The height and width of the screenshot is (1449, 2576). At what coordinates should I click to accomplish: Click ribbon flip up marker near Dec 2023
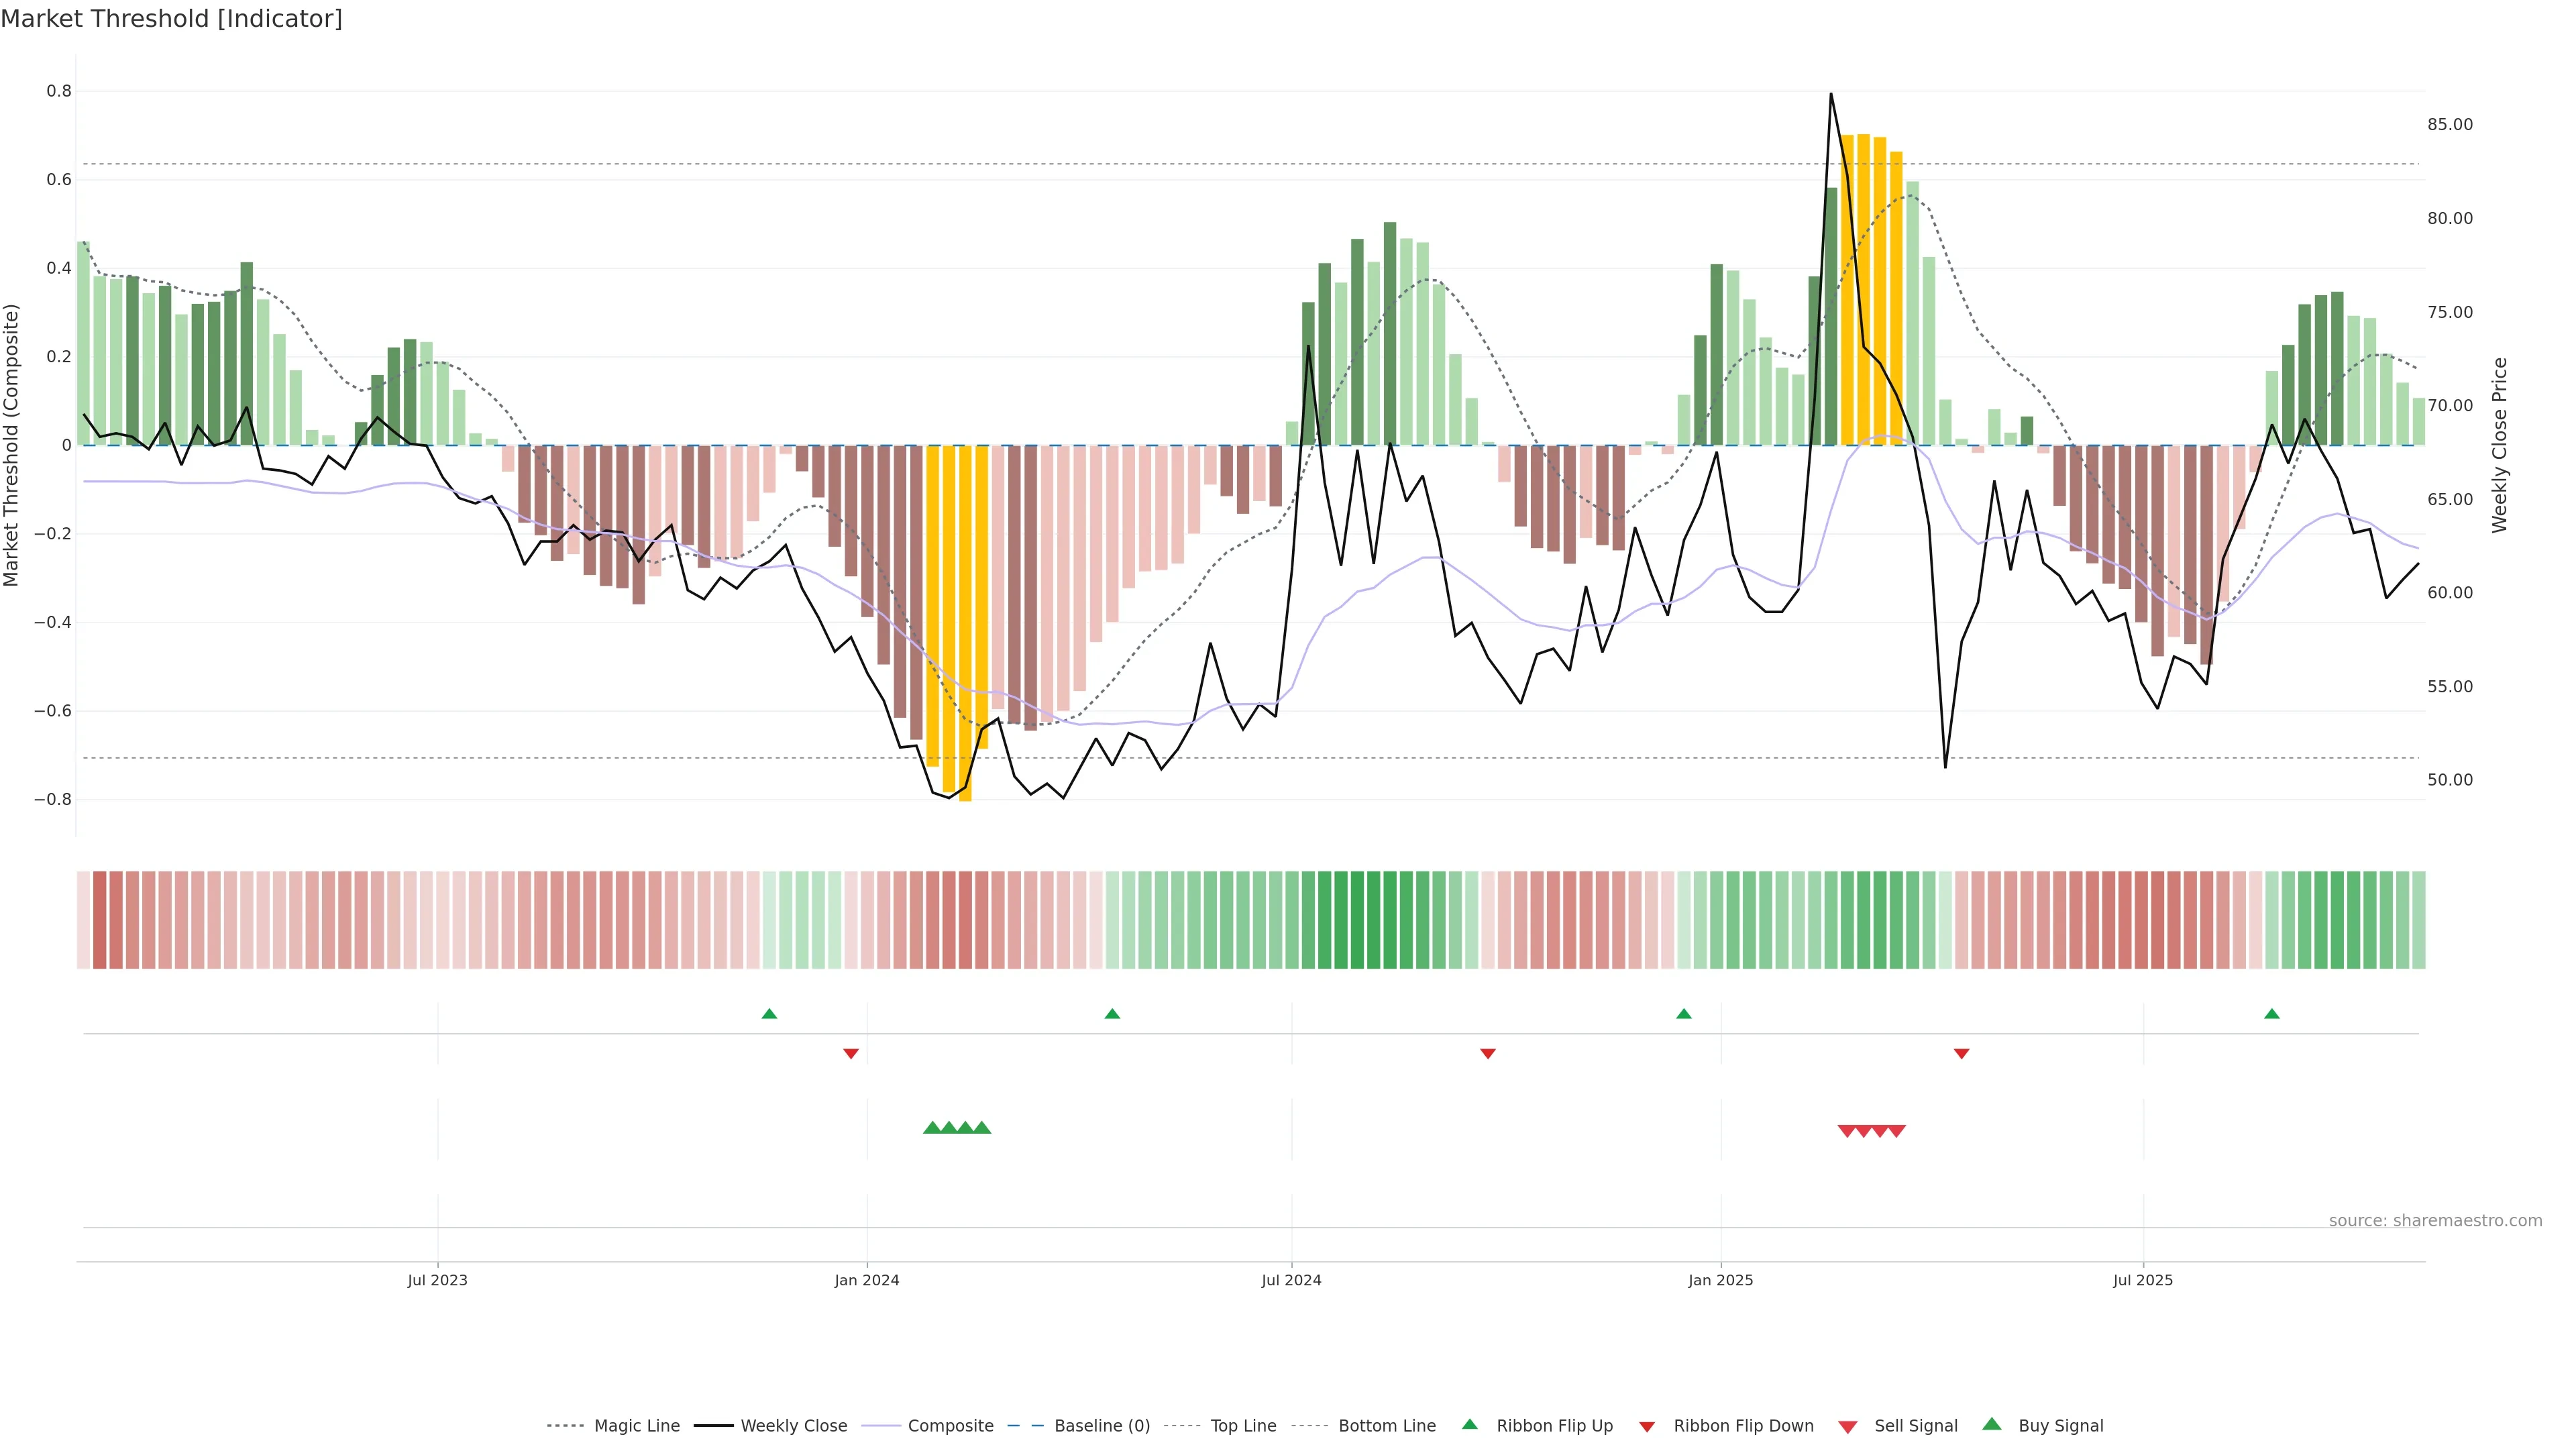click(x=769, y=1014)
